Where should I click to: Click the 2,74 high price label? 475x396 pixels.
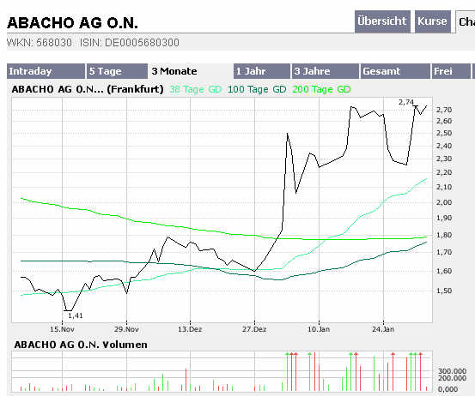pyautogui.click(x=406, y=102)
